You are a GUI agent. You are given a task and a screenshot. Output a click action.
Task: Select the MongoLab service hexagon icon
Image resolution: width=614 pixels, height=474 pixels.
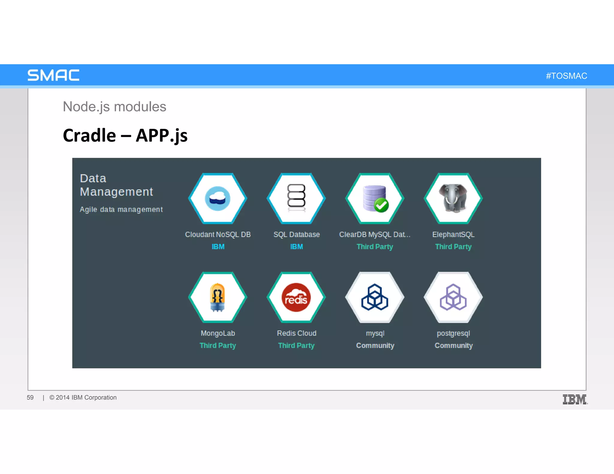click(218, 297)
